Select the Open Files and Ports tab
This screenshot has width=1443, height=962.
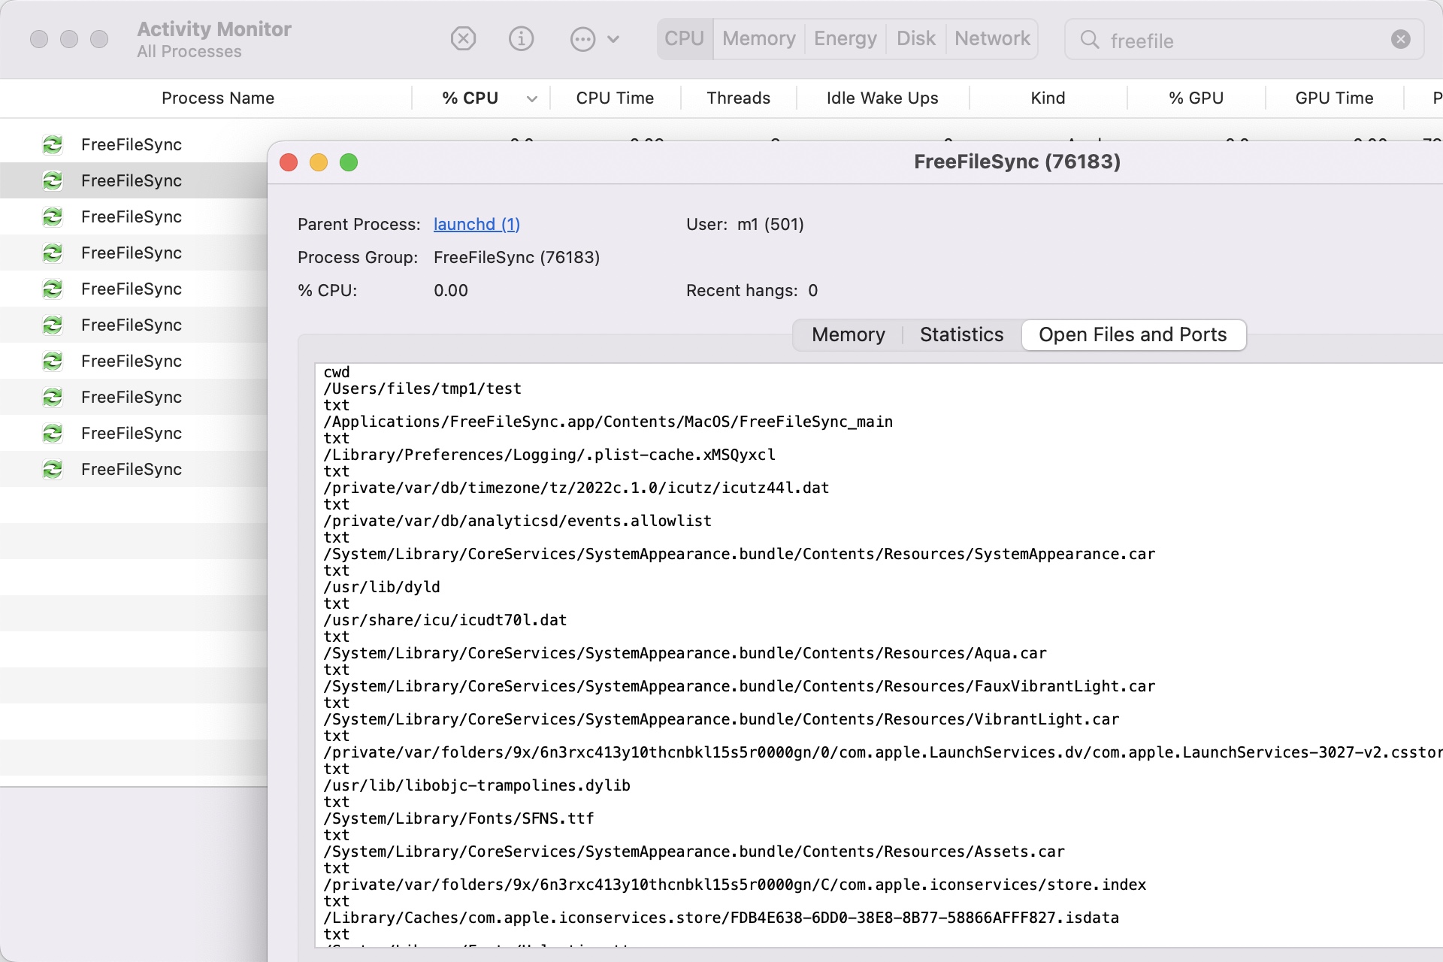(1133, 334)
